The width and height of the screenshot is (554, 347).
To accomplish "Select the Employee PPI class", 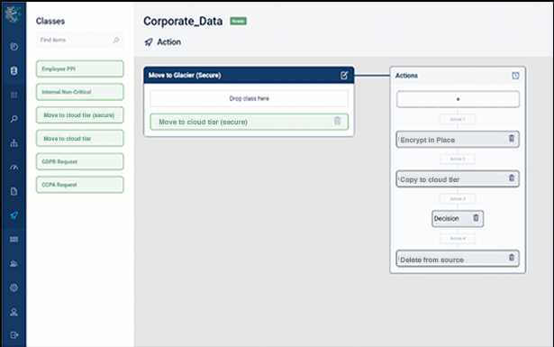I will pos(80,68).
